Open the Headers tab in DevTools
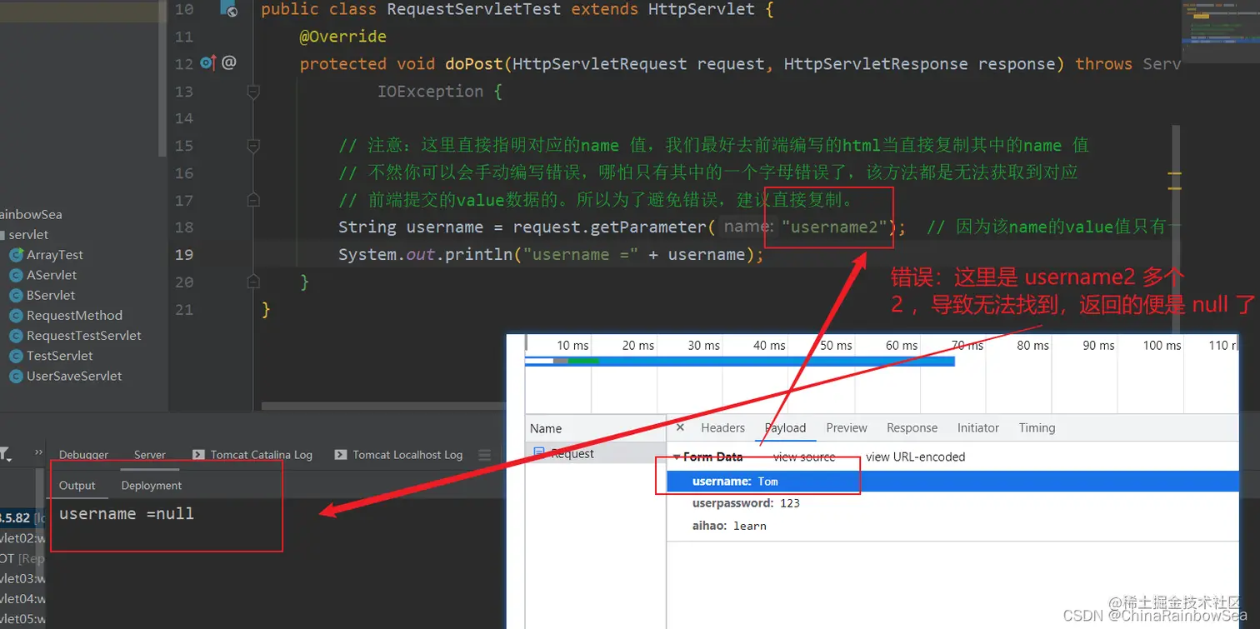This screenshot has width=1260, height=629. coord(722,427)
